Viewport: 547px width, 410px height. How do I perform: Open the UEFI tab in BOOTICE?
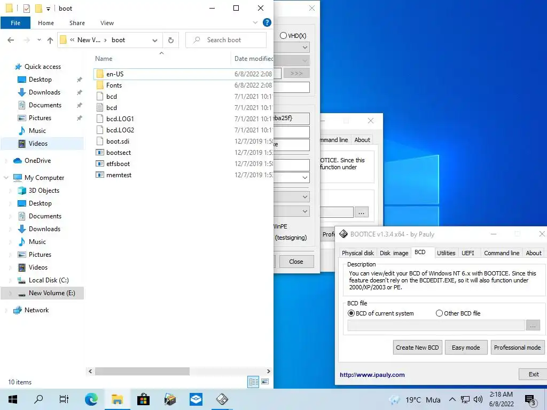(468, 253)
